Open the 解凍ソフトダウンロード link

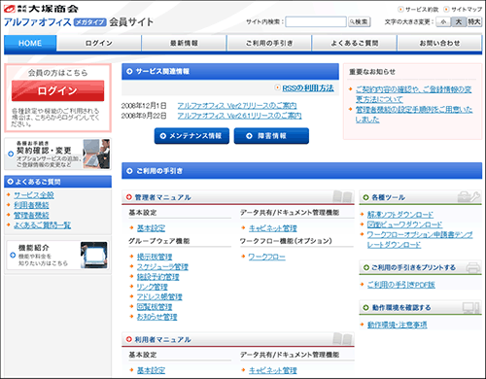400,215
